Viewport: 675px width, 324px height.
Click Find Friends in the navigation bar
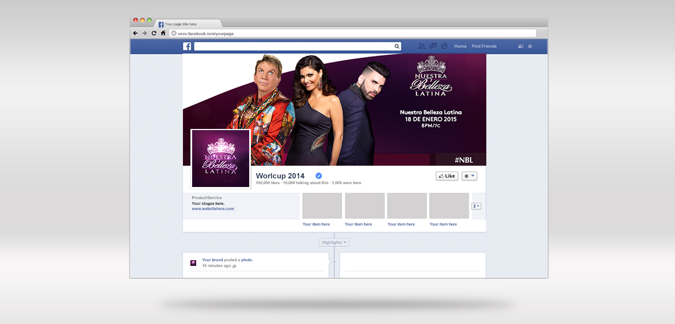484,46
